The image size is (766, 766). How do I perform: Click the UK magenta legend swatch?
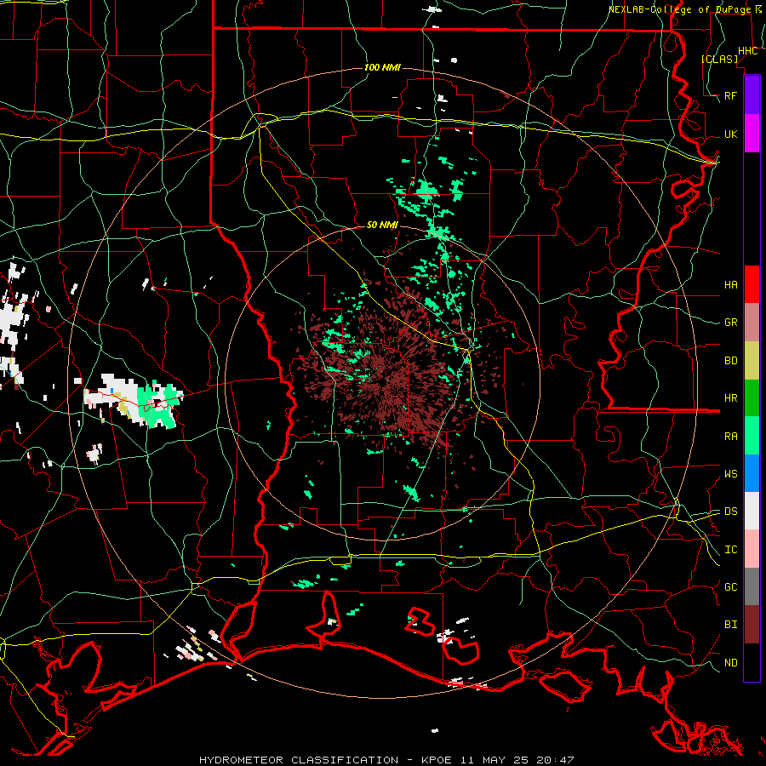(x=752, y=134)
